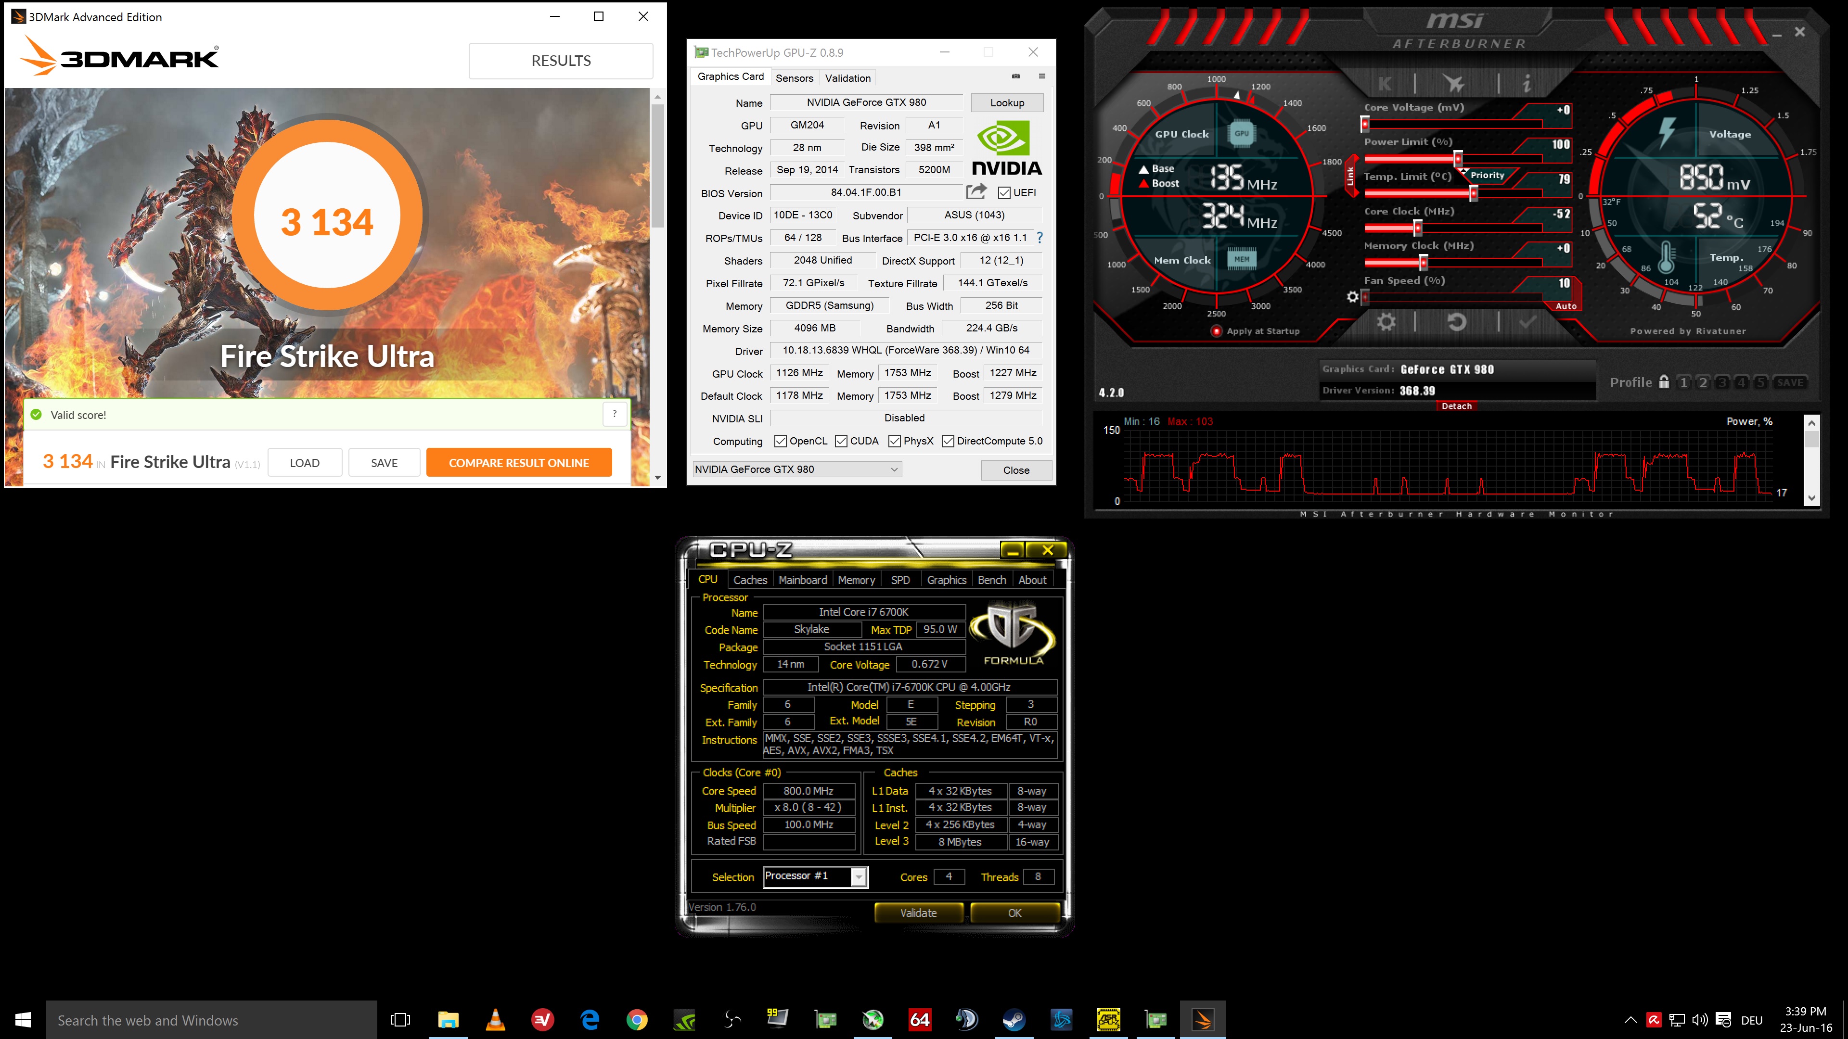Open Battle.net from the taskbar
The height and width of the screenshot is (1039, 1848).
(1061, 1020)
